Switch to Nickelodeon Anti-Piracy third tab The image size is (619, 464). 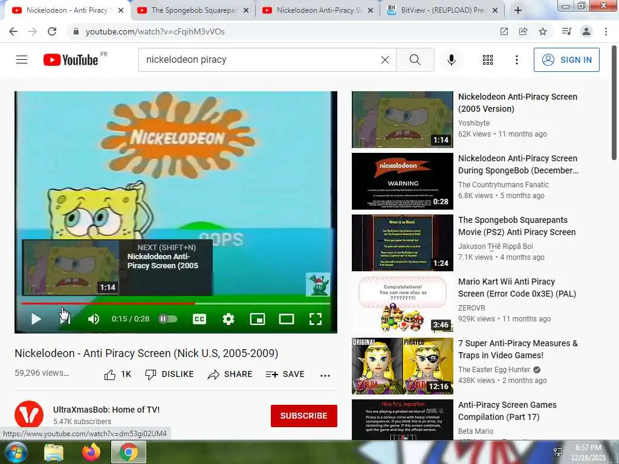(x=317, y=10)
